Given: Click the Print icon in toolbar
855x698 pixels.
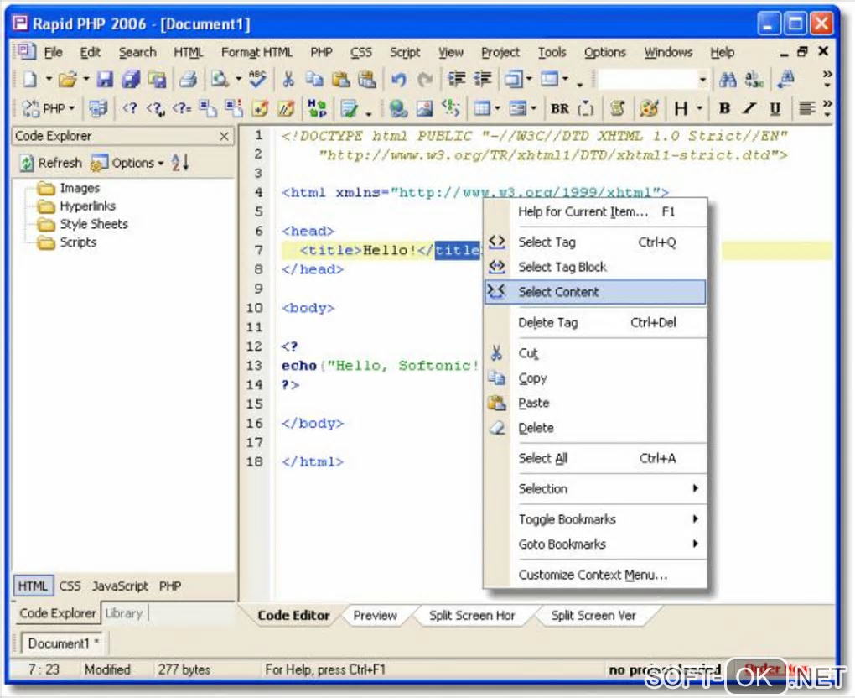Looking at the screenshot, I should 188,80.
